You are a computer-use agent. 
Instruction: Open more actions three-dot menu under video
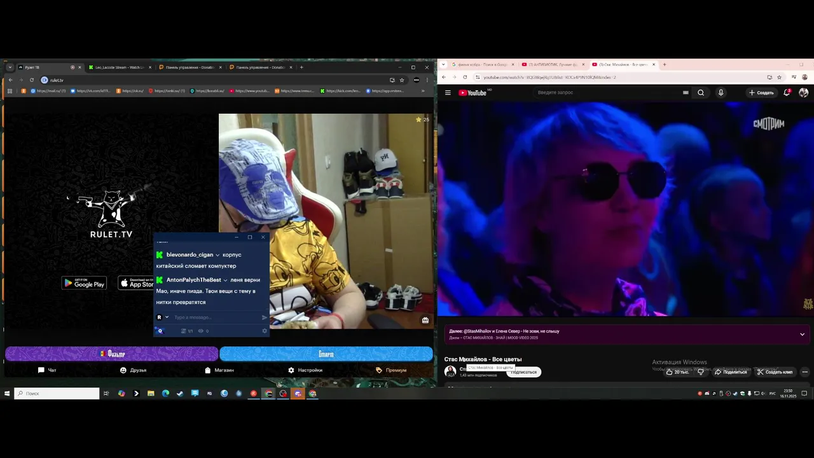click(x=804, y=372)
